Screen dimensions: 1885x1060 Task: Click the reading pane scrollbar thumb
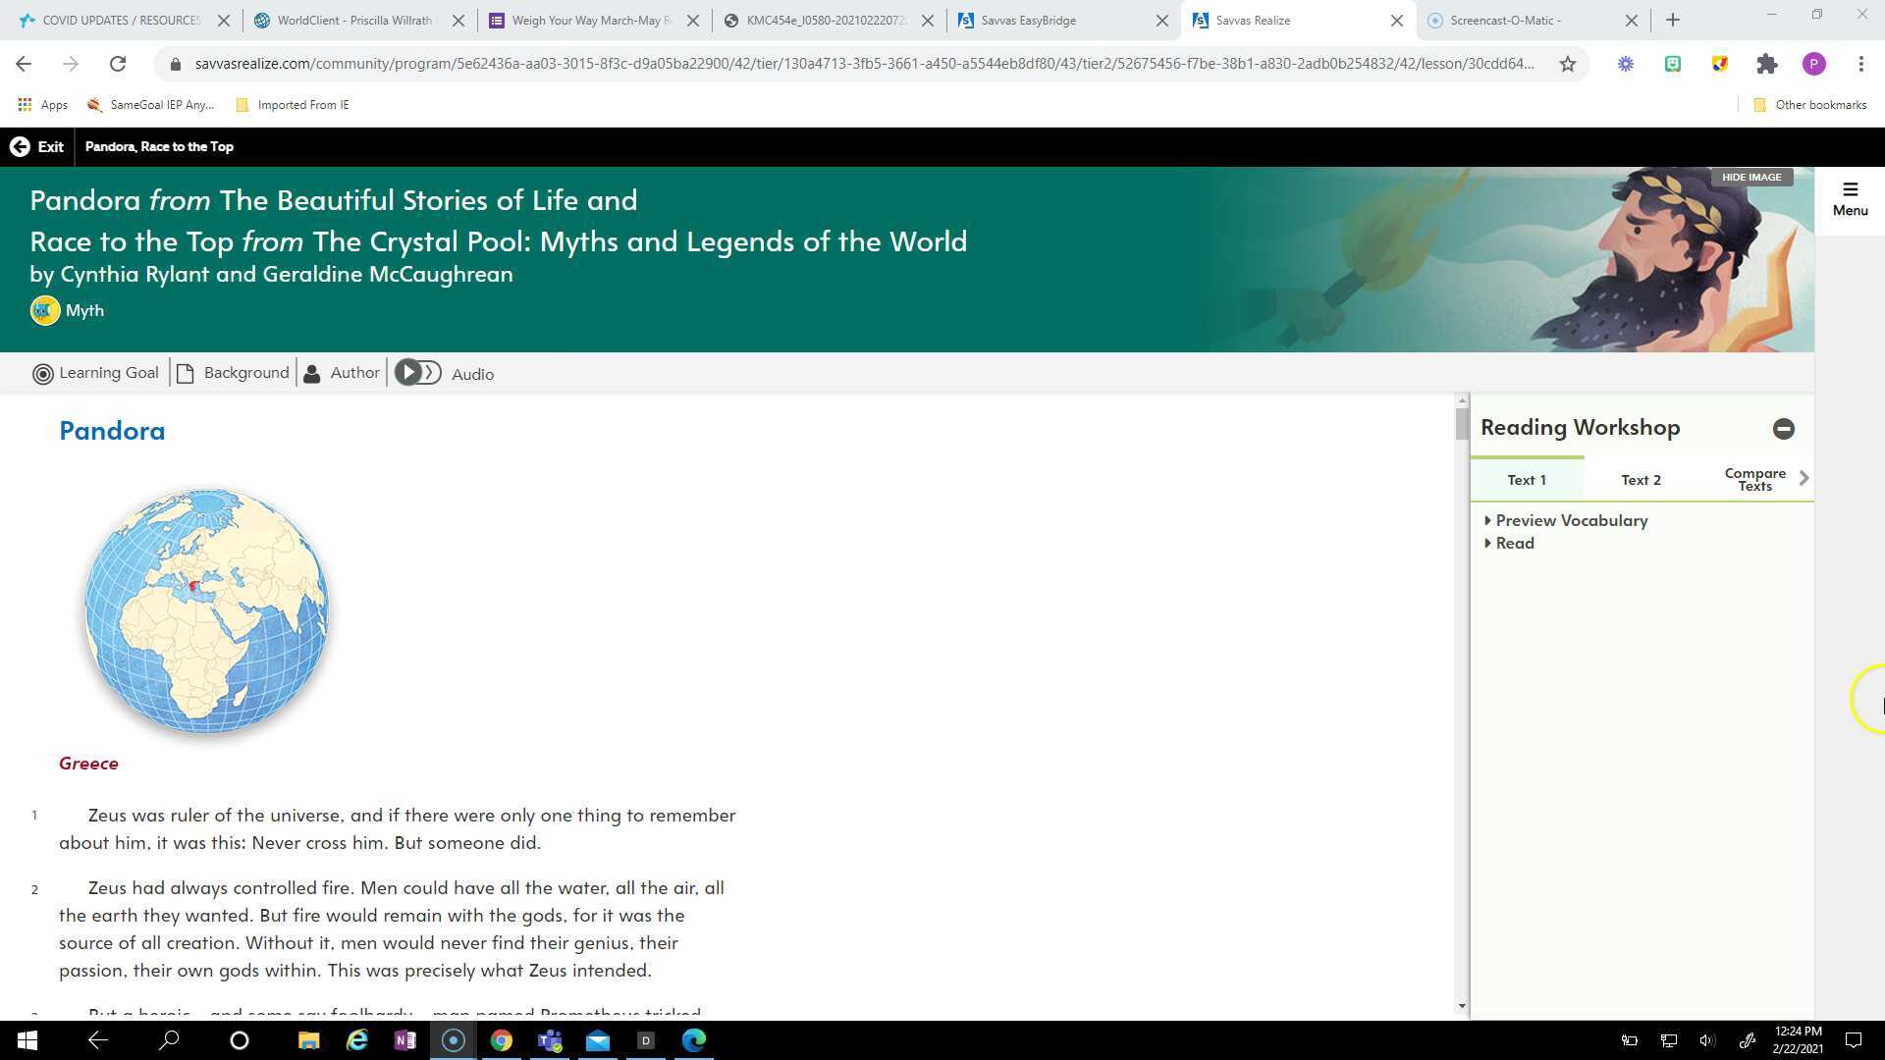click(x=1462, y=424)
